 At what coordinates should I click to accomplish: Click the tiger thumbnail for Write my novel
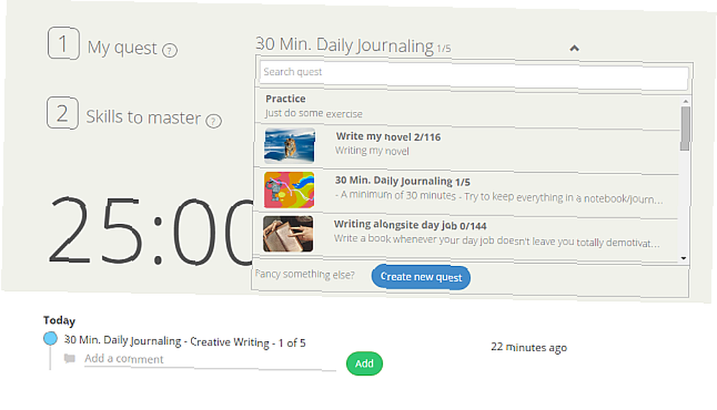(290, 146)
